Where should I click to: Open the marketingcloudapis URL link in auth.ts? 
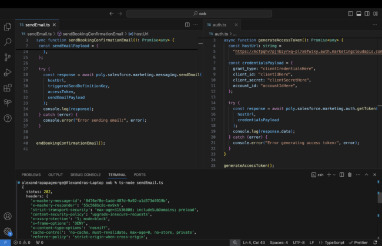(x=308, y=52)
